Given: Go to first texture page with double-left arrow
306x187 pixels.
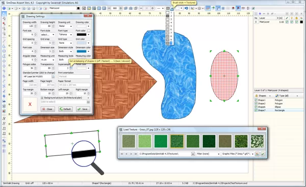Looking at the screenshot, I should click(122, 154).
